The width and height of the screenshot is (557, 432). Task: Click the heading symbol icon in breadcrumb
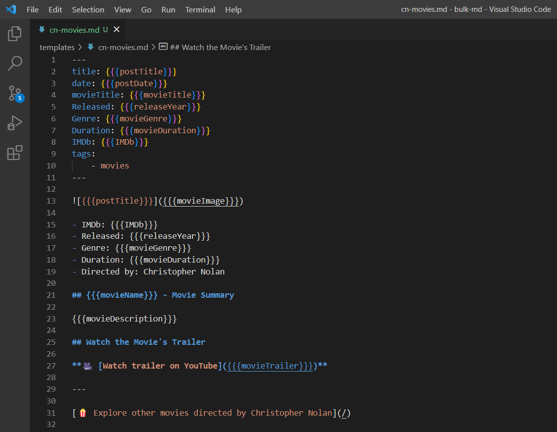click(x=163, y=47)
